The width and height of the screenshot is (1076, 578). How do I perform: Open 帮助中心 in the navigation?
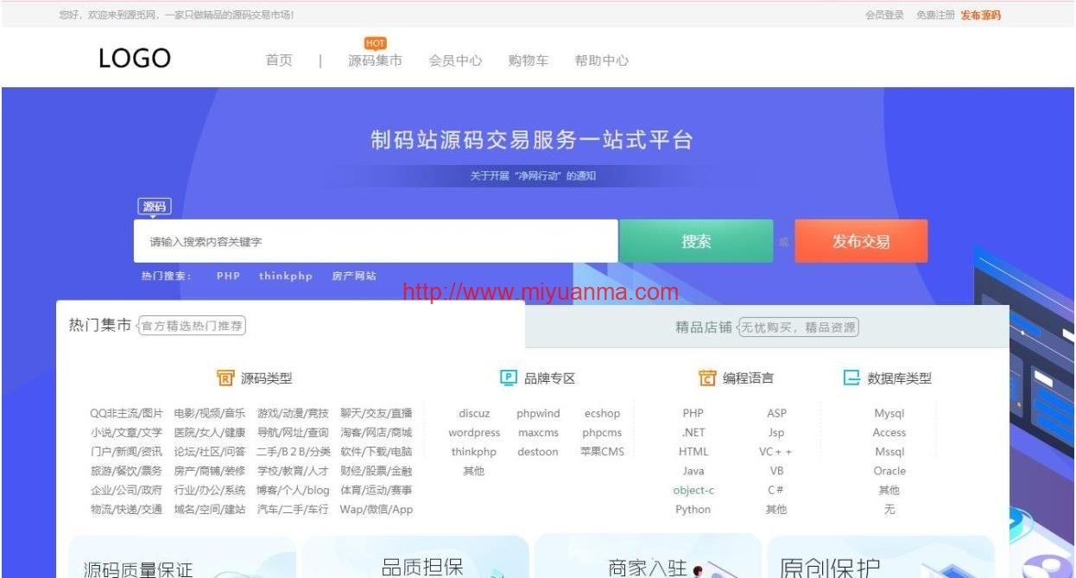point(602,60)
